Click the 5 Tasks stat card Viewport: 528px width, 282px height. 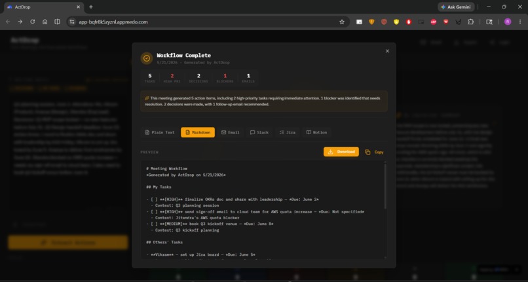click(150, 78)
